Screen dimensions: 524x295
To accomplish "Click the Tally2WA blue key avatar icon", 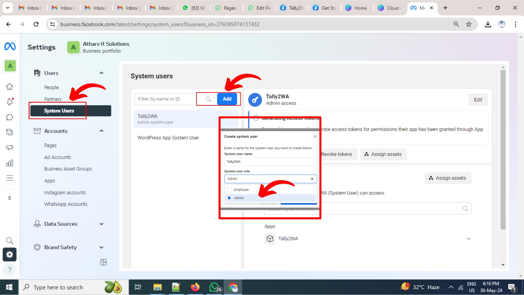I will coord(255,100).
